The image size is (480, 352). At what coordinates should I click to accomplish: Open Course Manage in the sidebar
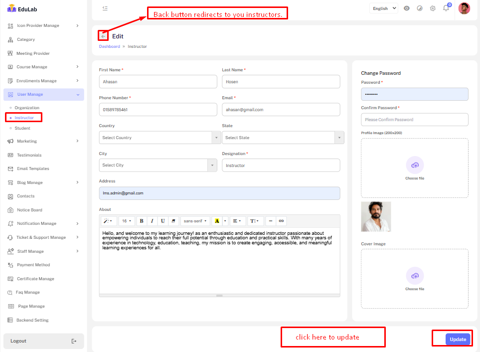[32, 67]
